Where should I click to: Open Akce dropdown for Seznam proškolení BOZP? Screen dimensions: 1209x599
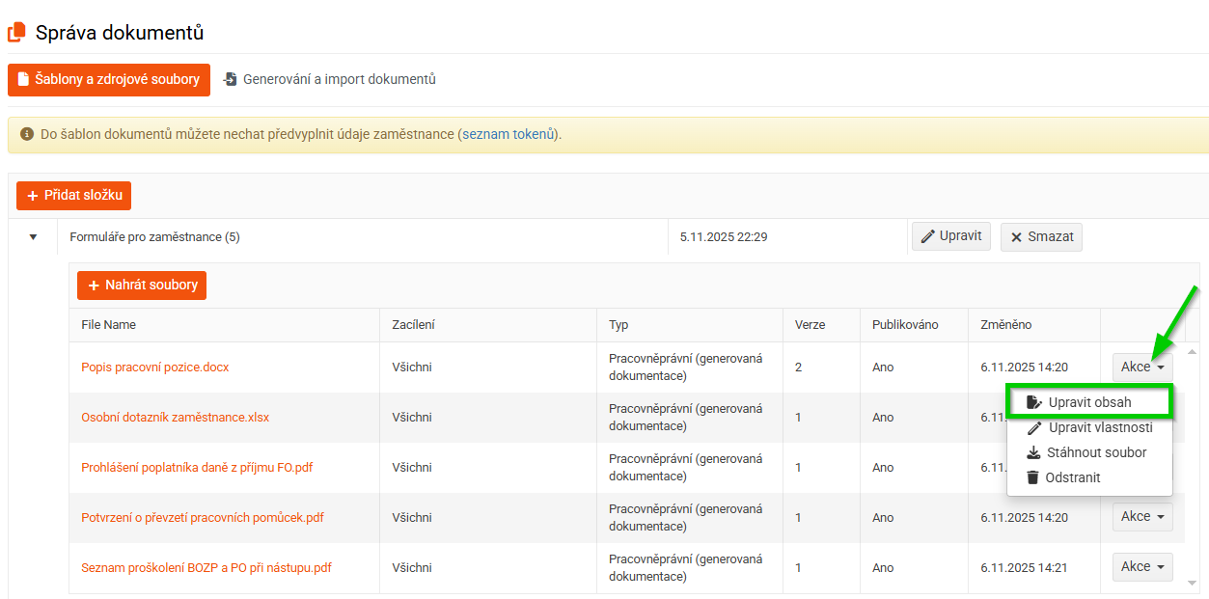[1142, 567]
